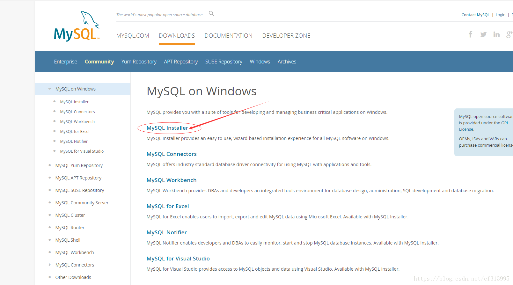Switch to Enterprise submenu
Image resolution: width=513 pixels, height=285 pixels.
point(66,62)
